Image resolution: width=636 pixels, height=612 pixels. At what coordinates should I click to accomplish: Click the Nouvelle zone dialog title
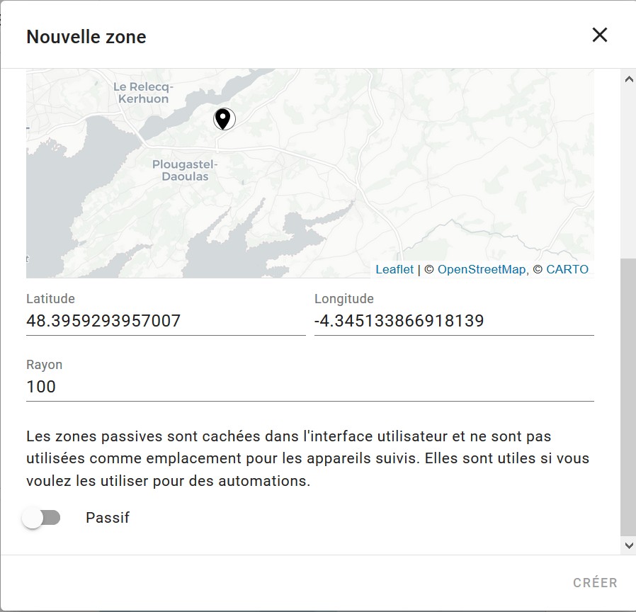tap(86, 37)
